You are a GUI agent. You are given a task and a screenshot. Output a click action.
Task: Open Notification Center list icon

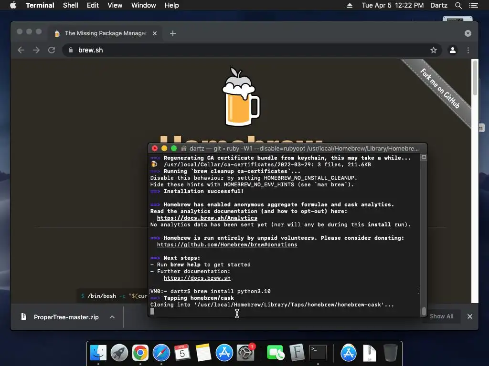pyautogui.click(x=473, y=5)
